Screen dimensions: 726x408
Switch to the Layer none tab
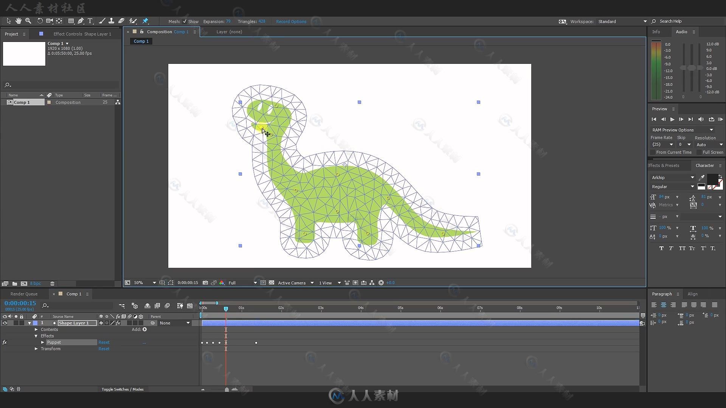pyautogui.click(x=230, y=31)
